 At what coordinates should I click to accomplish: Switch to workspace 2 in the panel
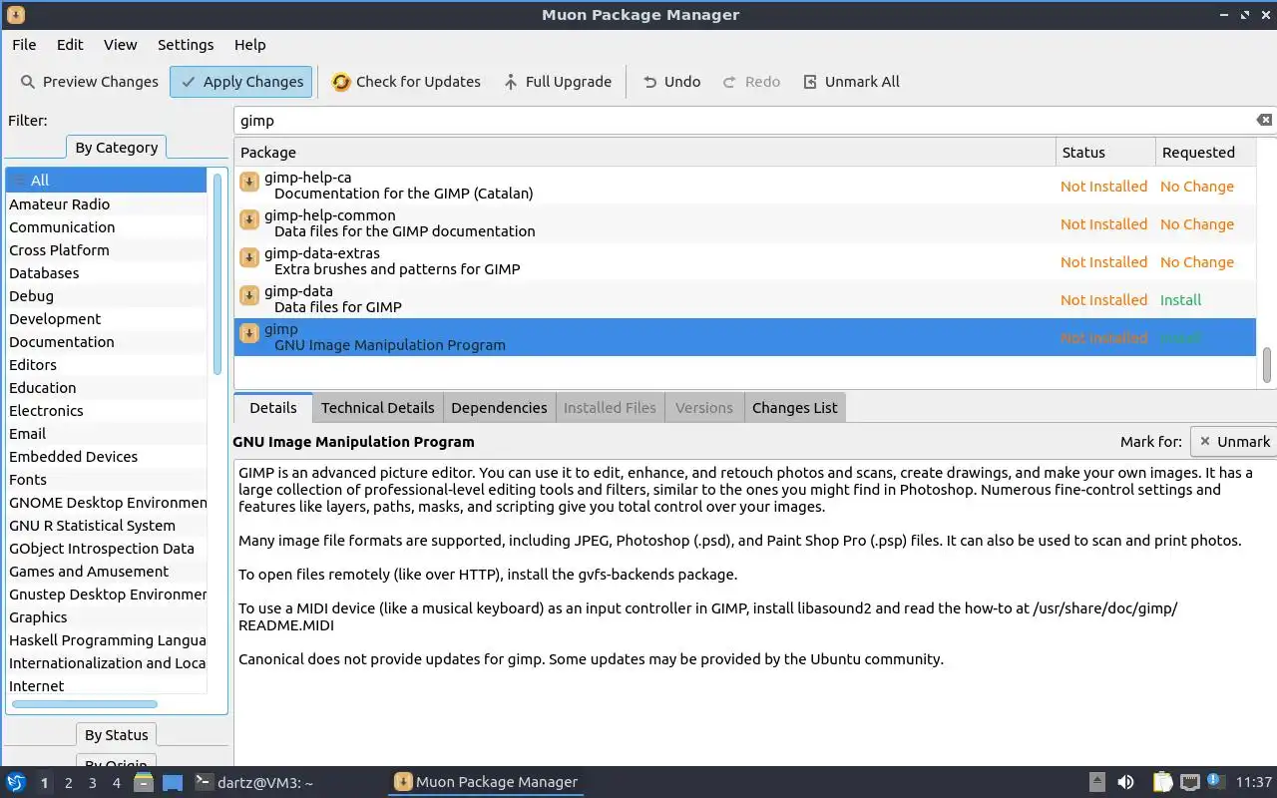coord(68,783)
